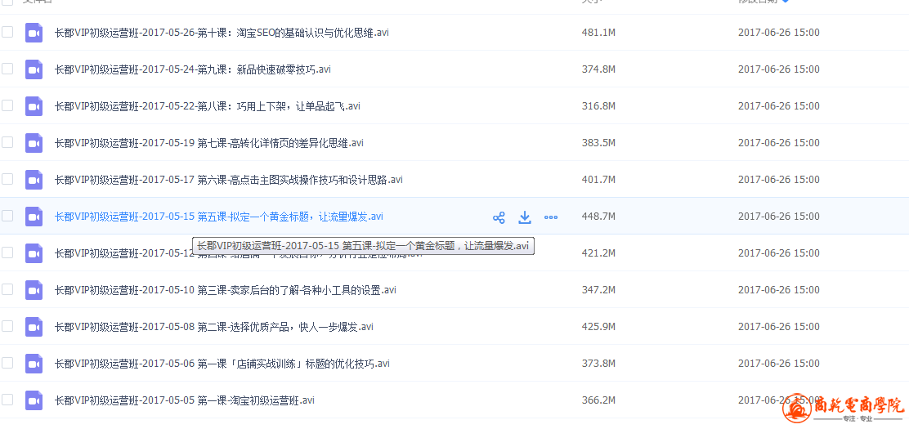Click the 383.5M file size value
The image size is (909, 429).
pyautogui.click(x=598, y=143)
